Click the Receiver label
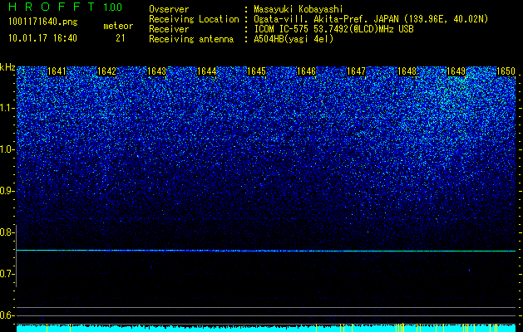Image resolution: width=523 pixels, height=332 pixels. tap(169, 29)
